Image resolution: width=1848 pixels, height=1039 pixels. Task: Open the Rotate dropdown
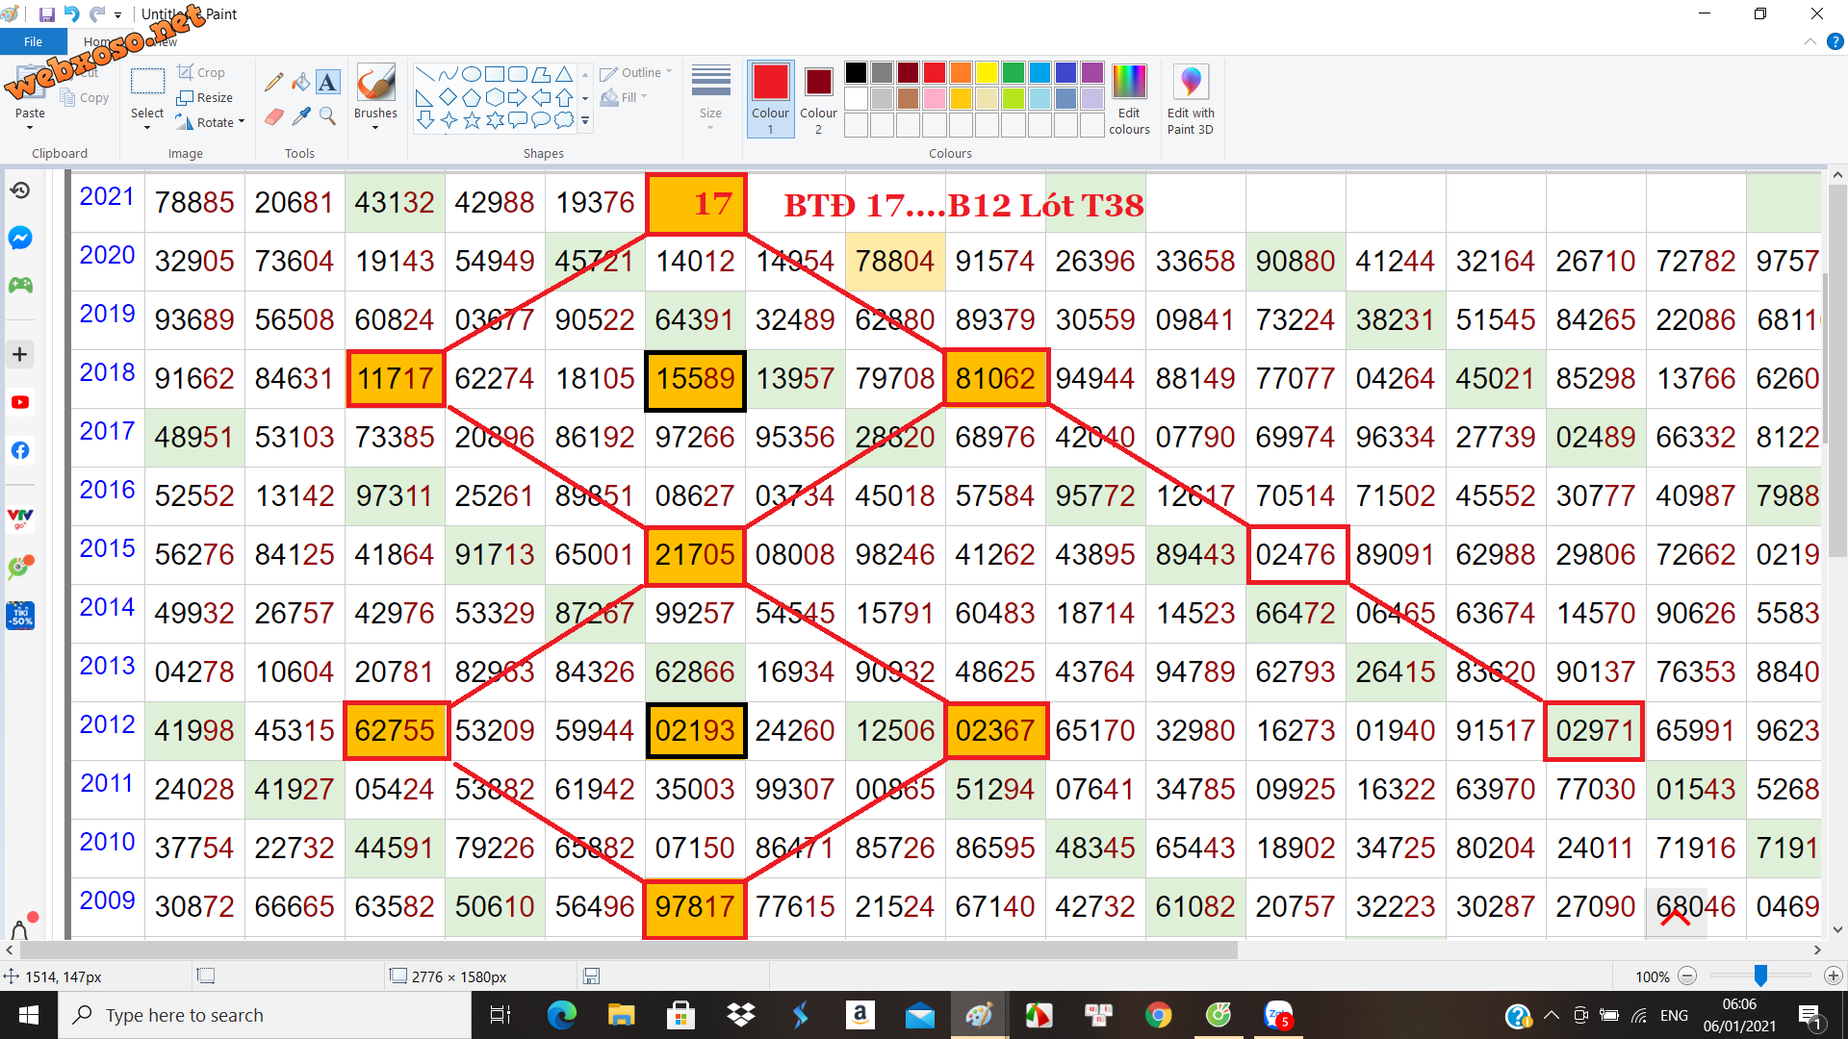211,122
